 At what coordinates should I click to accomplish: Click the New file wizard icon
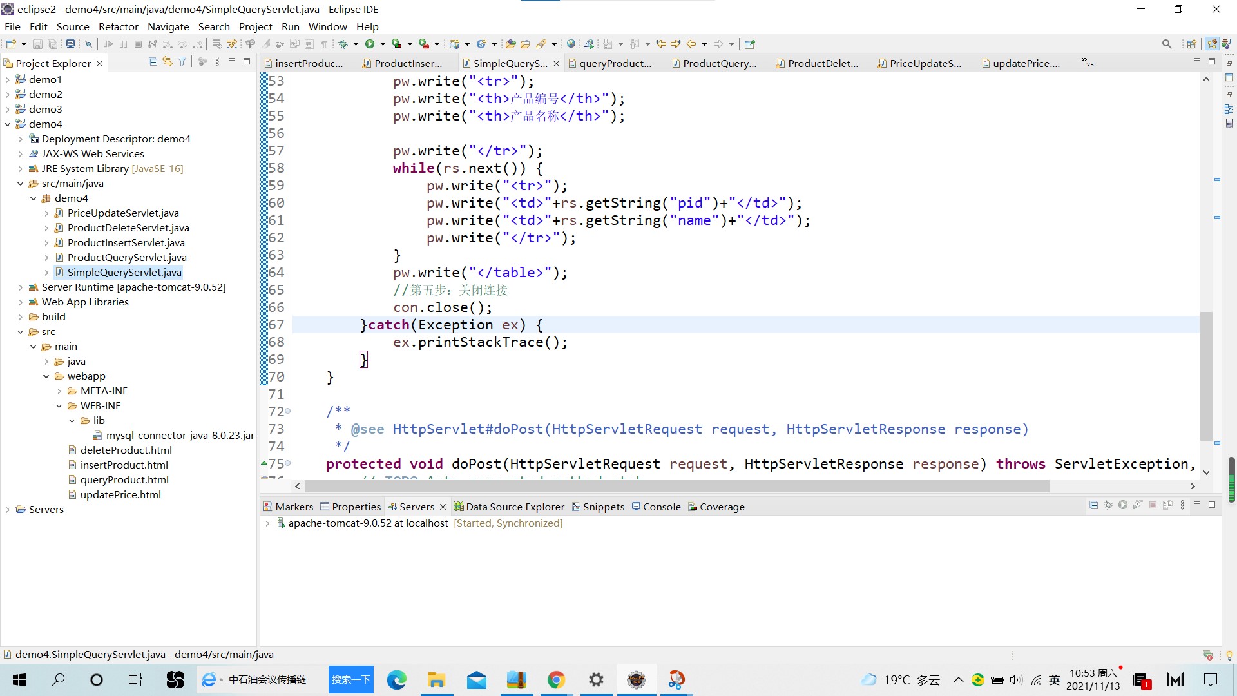point(11,44)
